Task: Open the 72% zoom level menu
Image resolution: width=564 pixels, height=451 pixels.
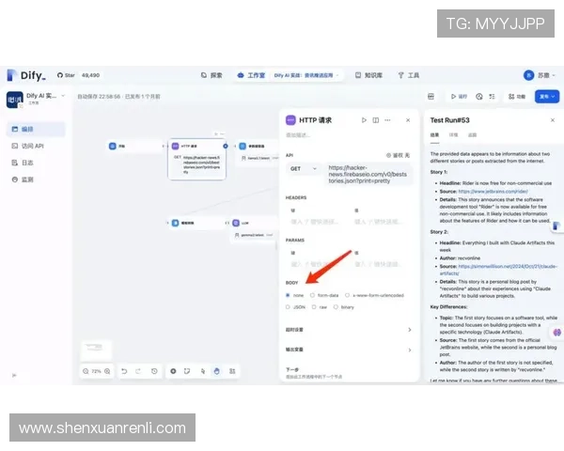Action: click(x=96, y=371)
